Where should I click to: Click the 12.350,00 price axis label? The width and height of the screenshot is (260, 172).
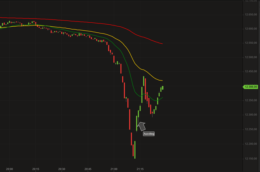click(251, 100)
